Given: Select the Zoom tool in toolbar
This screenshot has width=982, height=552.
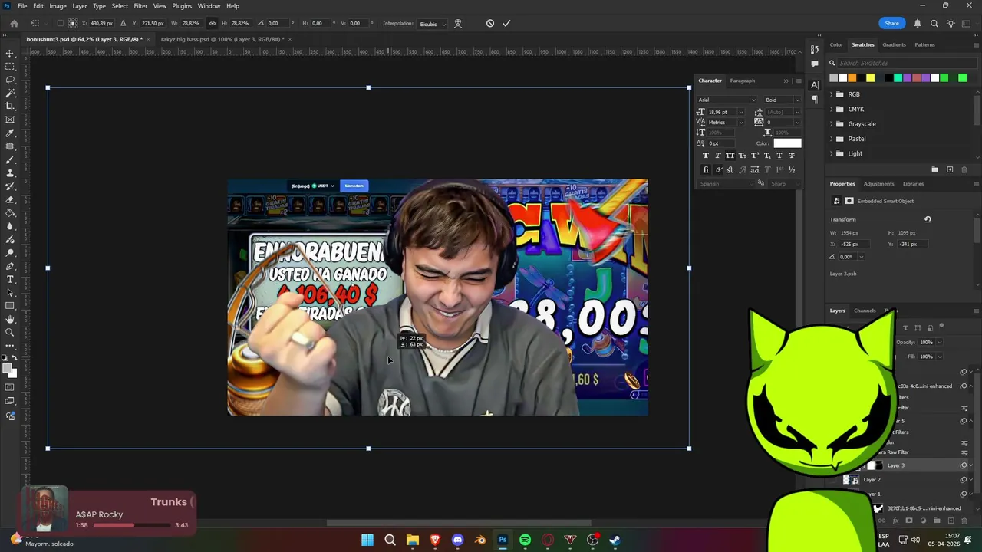Looking at the screenshot, I should coord(10,333).
